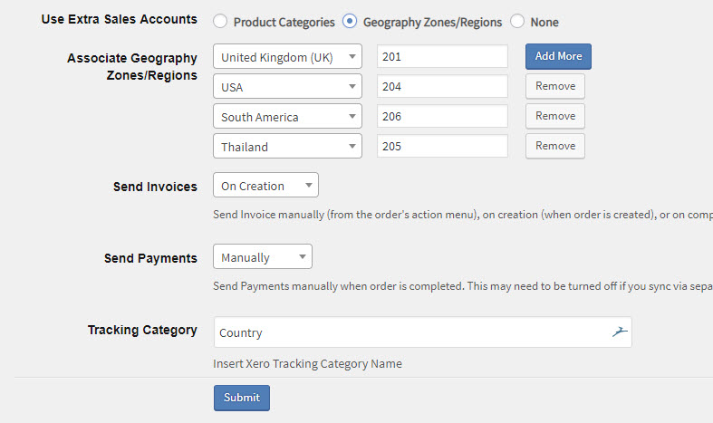
Task: Open the South America dropdown
Action: [287, 117]
